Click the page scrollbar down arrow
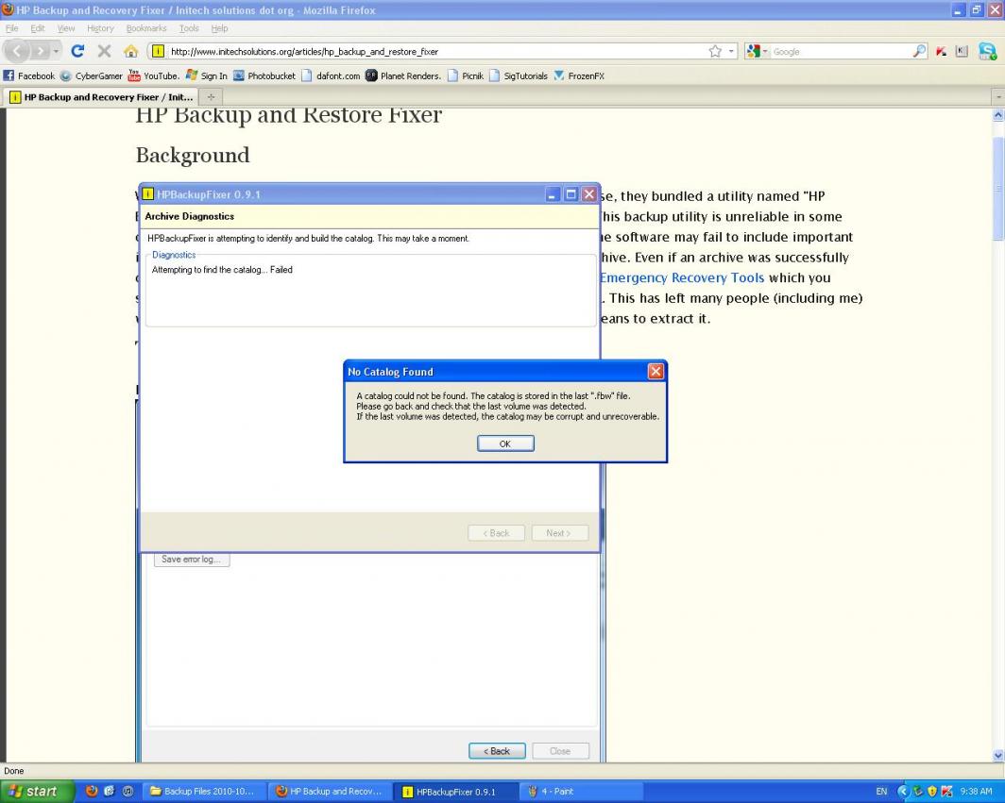 point(998,756)
